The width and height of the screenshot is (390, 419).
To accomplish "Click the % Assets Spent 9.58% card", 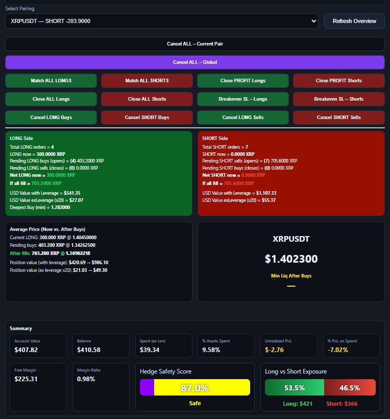I will click(226, 345).
